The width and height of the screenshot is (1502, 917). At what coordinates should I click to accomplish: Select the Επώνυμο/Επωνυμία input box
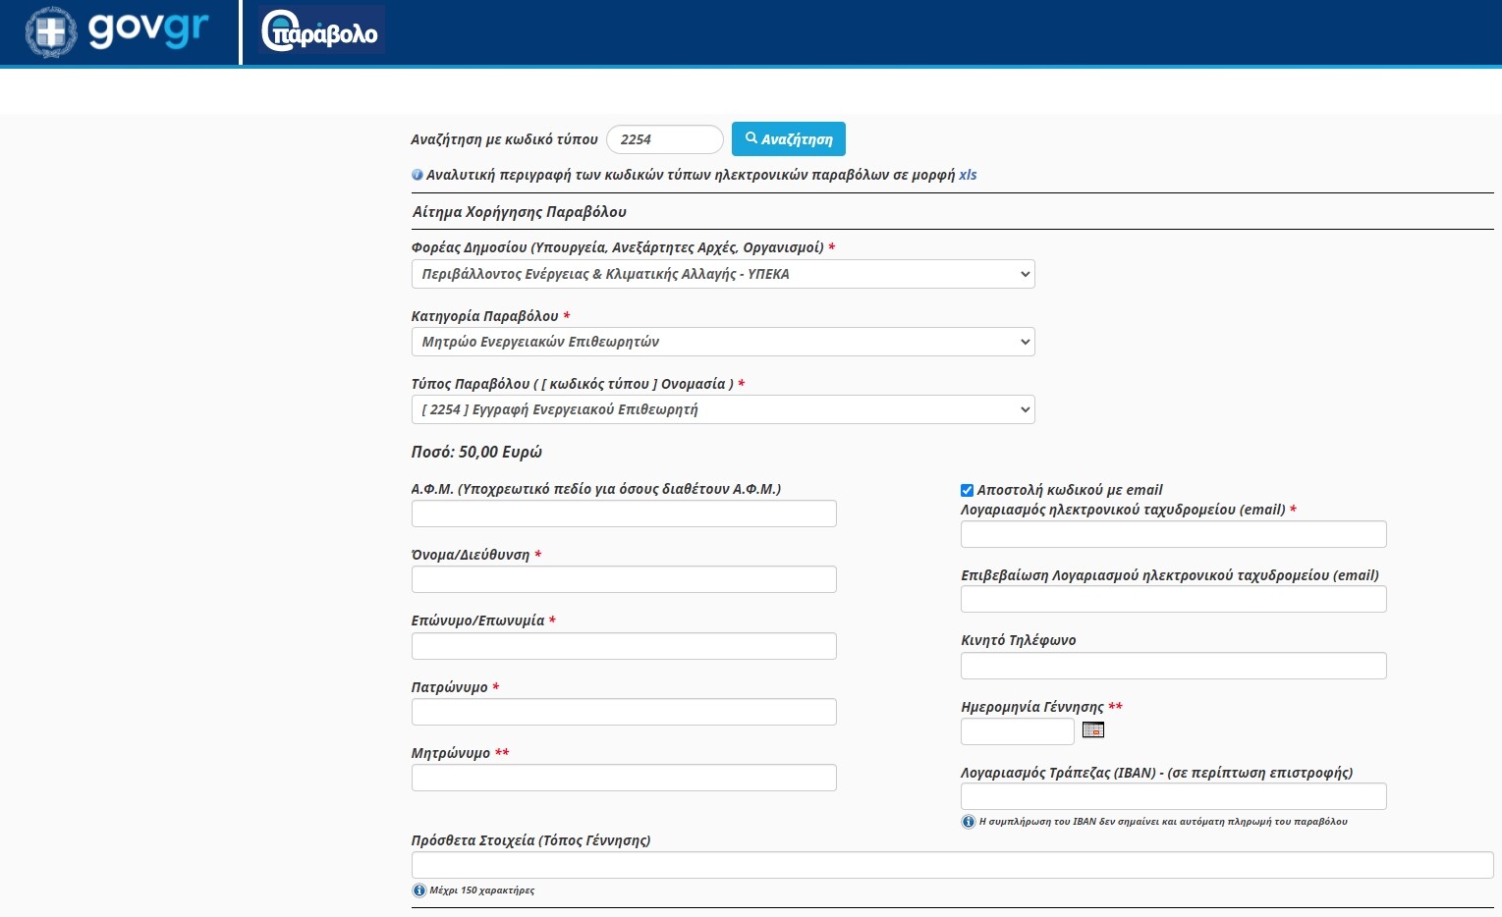click(x=624, y=646)
